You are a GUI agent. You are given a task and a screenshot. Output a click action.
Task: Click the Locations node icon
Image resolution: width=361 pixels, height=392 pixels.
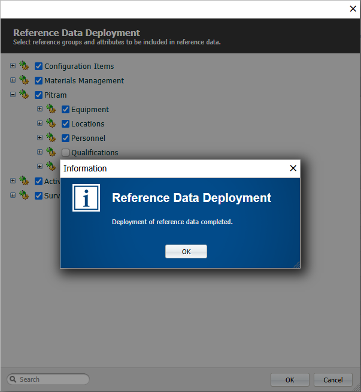(x=51, y=123)
